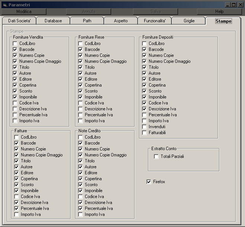Check Percentuale Iva in Forniture Vendita

(x=15, y=115)
